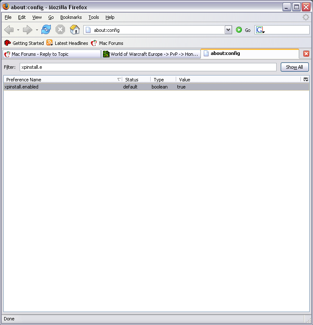Open the Latest Headlines live bookmark
Image resolution: width=313 pixels, height=325 pixels.
click(67, 43)
